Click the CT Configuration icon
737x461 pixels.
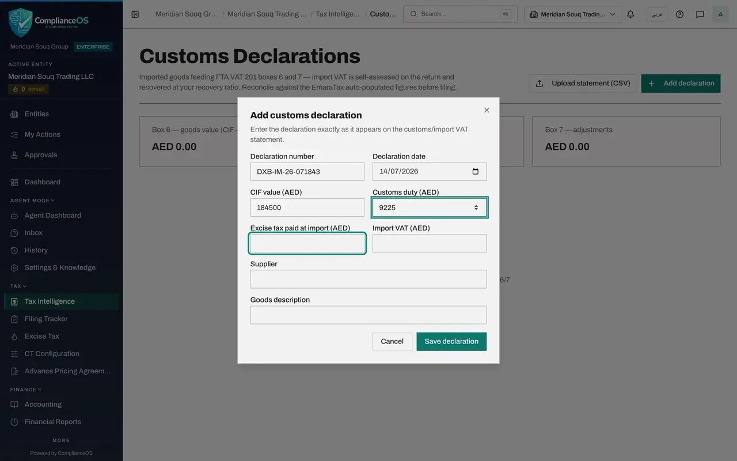click(14, 354)
